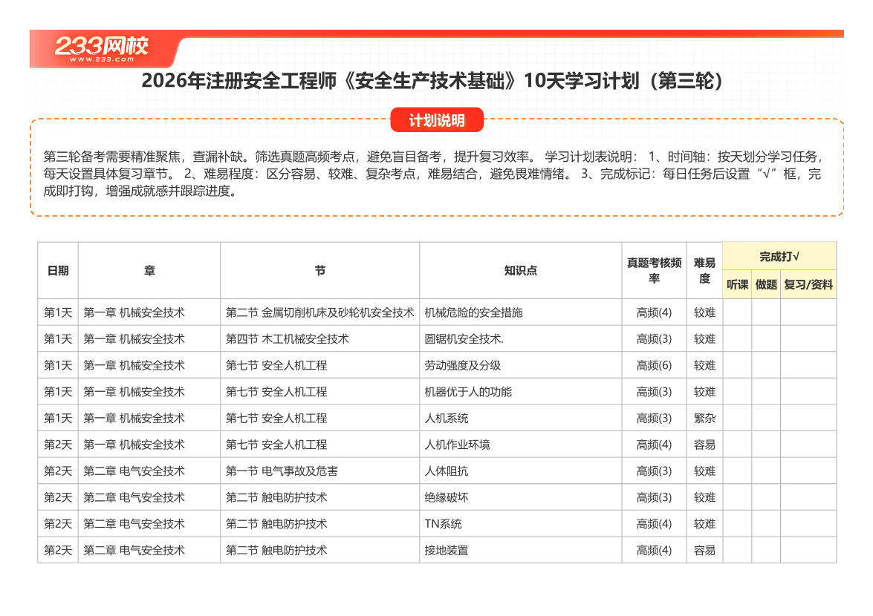Image resolution: width=873 pixels, height=616 pixels.
Task: Click the 繁杂 difficulty cell
Action: click(704, 419)
